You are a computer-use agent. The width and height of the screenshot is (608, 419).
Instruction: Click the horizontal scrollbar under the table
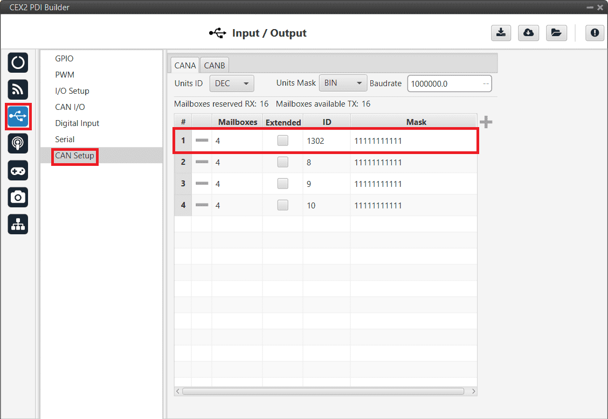323,391
